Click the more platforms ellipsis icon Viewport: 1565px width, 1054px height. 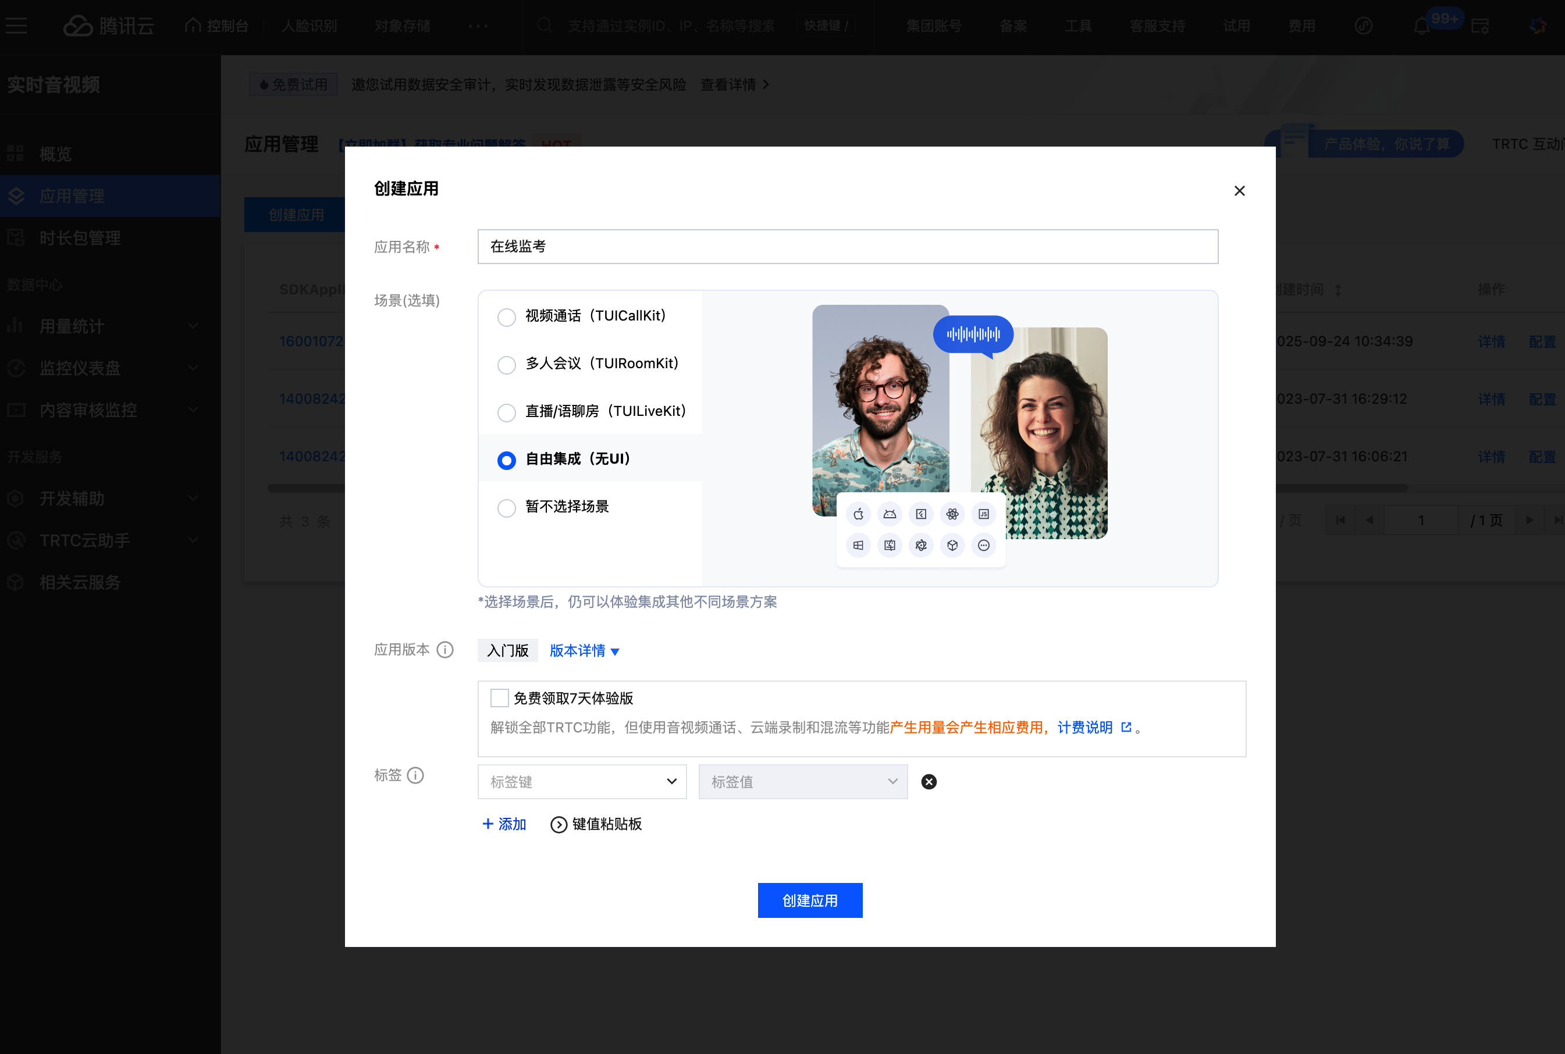[x=983, y=545]
